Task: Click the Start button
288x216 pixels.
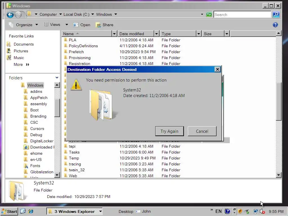Action: (x=9, y=211)
